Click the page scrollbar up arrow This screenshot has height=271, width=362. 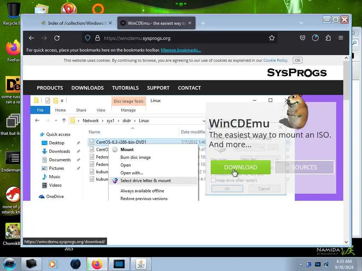point(346,58)
